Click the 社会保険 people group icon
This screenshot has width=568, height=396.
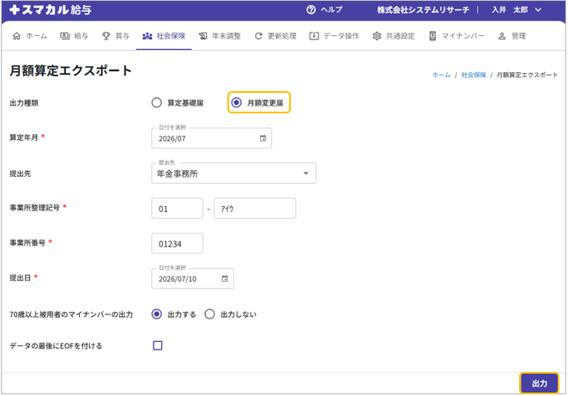[147, 36]
